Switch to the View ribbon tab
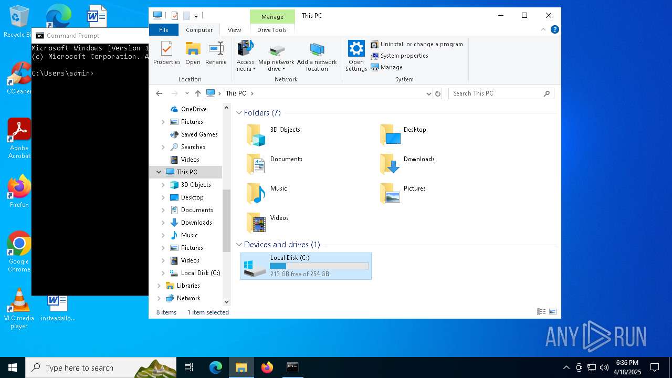672x378 pixels. coord(234,30)
